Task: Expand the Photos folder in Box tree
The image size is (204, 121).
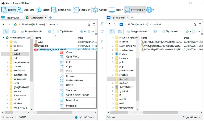Action: 113,54
